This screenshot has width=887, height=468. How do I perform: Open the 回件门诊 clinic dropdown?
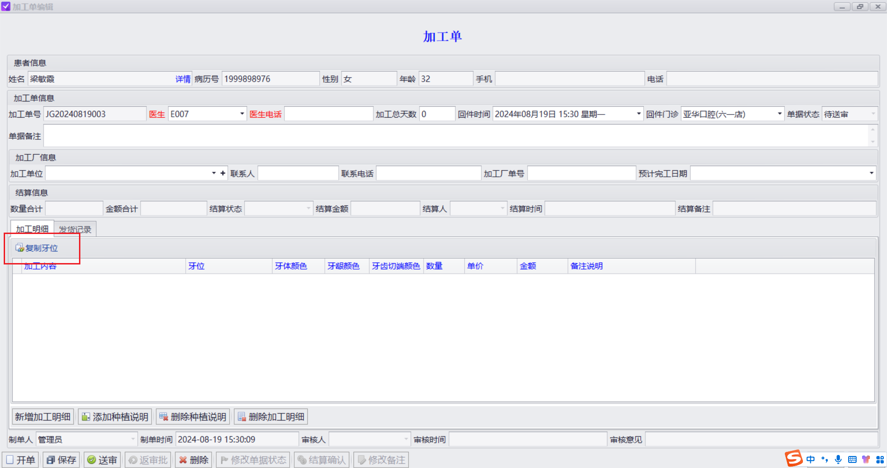coord(779,114)
